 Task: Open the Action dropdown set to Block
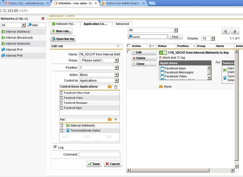[117, 75]
